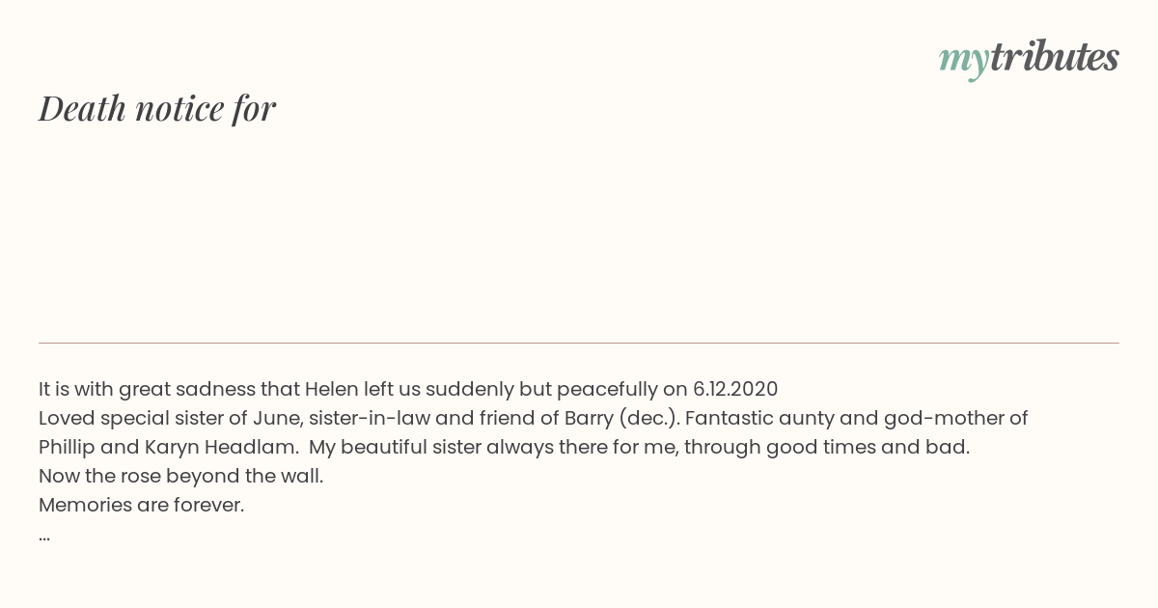Click the word "peacefully"

tap(607, 390)
